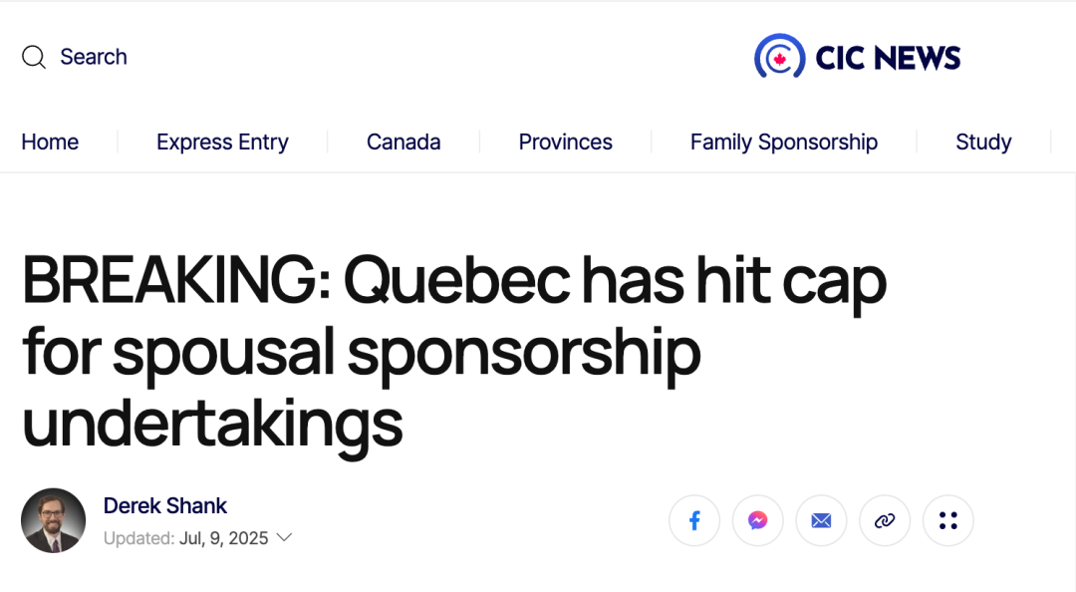1076x592 pixels.
Task: Click the Updated Jul 9, 2025 date
Action: pyautogui.click(x=185, y=538)
